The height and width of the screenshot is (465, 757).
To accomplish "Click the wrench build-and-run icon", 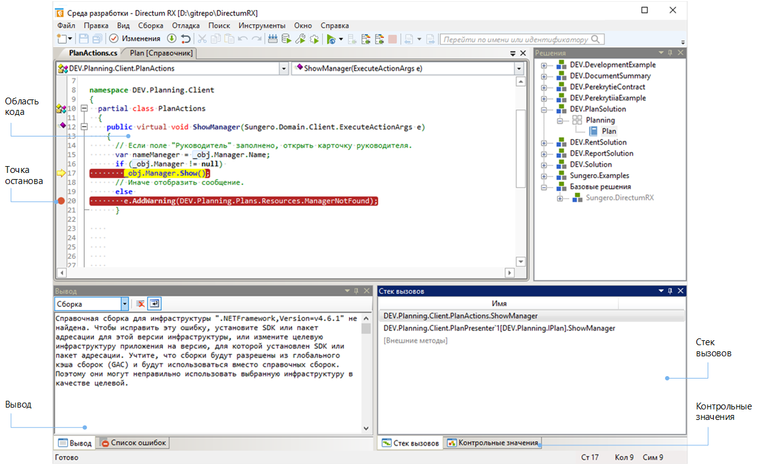I will pyautogui.click(x=301, y=39).
